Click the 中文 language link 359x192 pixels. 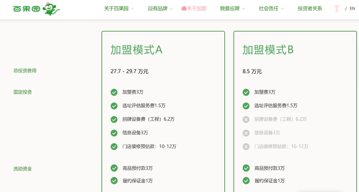(337, 8)
